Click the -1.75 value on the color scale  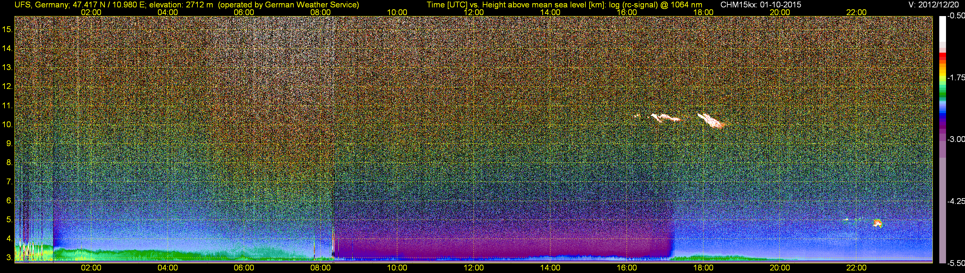tap(956, 77)
